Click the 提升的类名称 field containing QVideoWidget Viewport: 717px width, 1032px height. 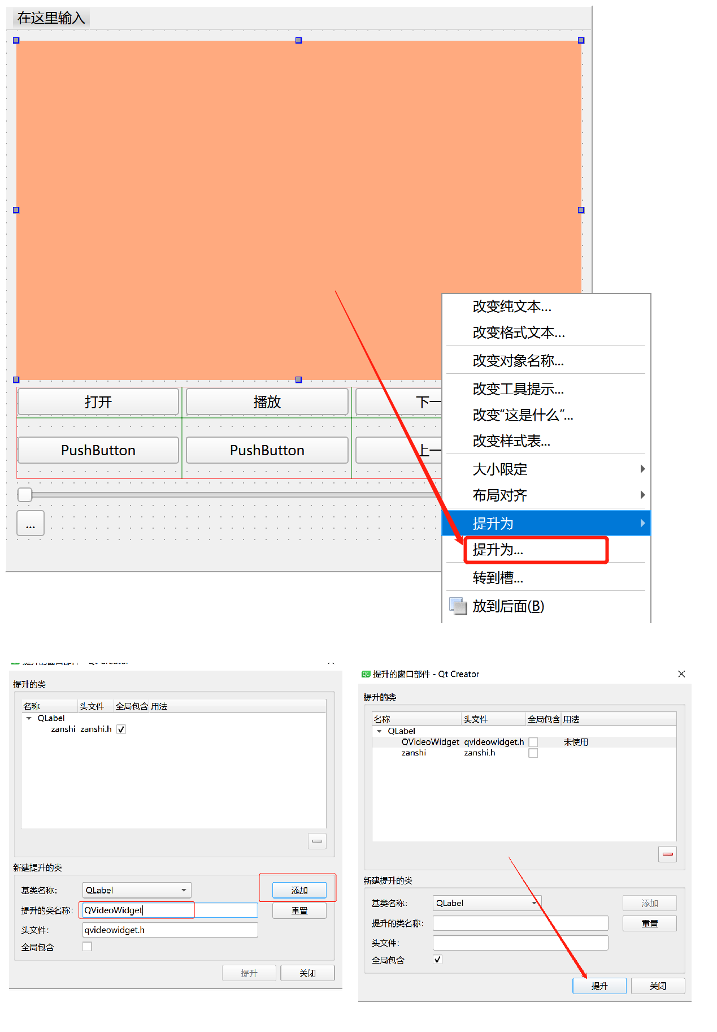[170, 910]
